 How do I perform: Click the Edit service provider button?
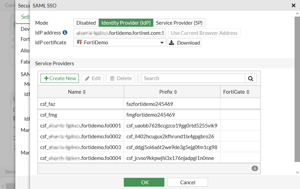pos(93,78)
